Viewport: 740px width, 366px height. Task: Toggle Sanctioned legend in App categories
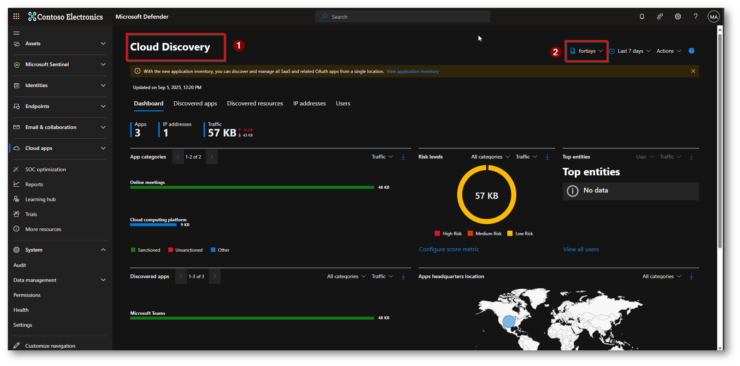[146, 250]
